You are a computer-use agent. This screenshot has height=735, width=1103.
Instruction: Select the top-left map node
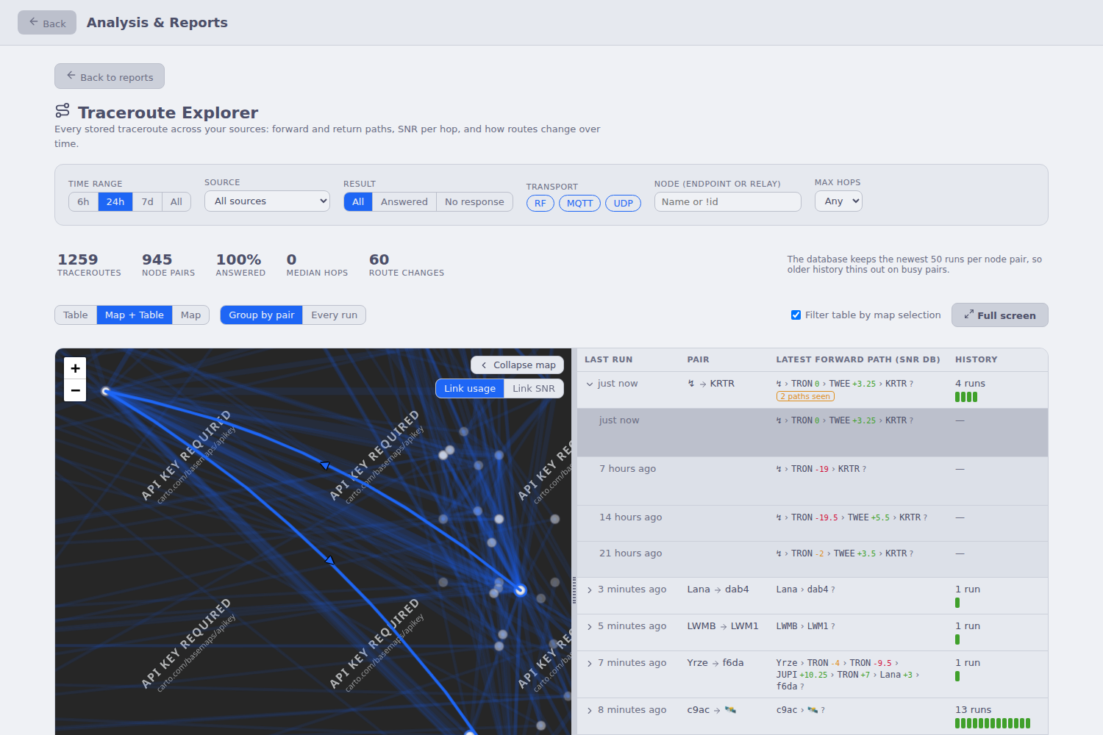tap(106, 391)
